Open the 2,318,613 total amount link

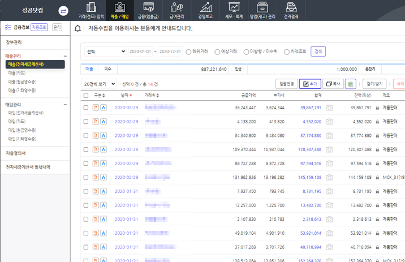coord(312,219)
